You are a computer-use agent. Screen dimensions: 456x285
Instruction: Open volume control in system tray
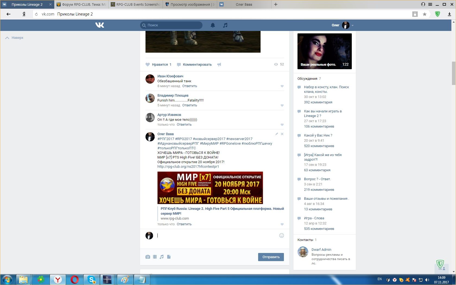tap(427, 280)
